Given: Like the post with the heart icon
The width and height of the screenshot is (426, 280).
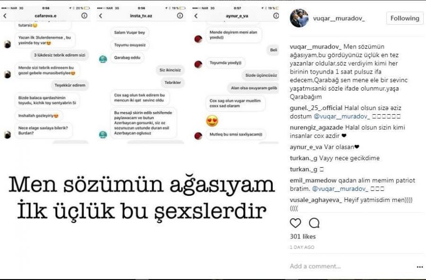Looking at the screenshot, I should coord(295,223).
